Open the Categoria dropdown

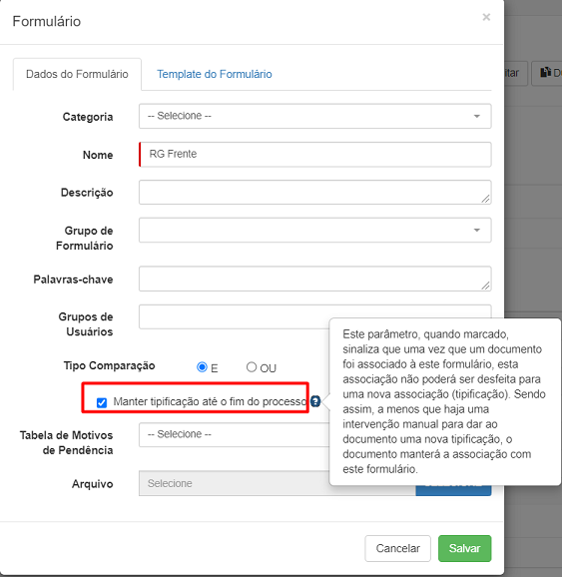coord(315,116)
